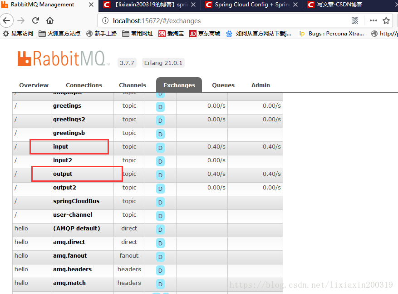The height and width of the screenshot is (294, 398).
Task: Go back with the browser back arrow
Action: (x=6, y=20)
